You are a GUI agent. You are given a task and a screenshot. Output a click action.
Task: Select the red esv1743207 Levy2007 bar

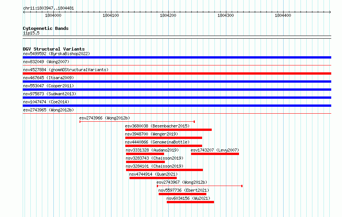pyautogui.click(x=215, y=154)
